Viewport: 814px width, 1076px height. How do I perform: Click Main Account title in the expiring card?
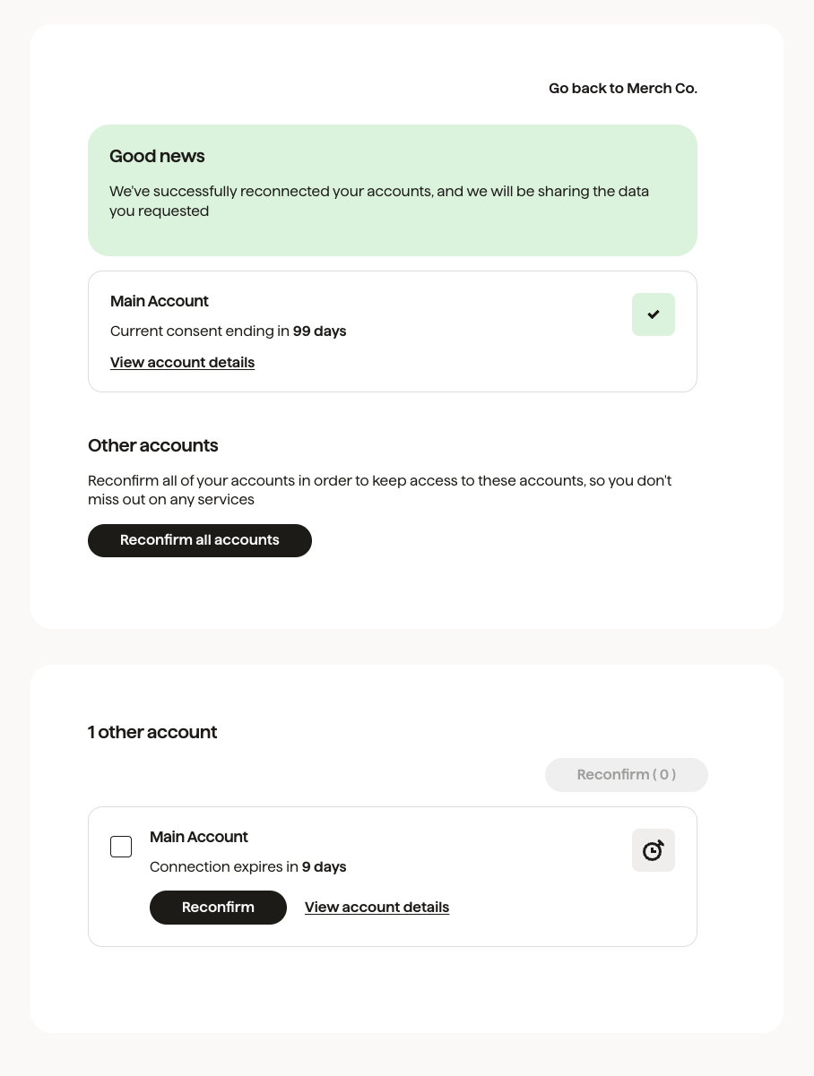point(199,838)
